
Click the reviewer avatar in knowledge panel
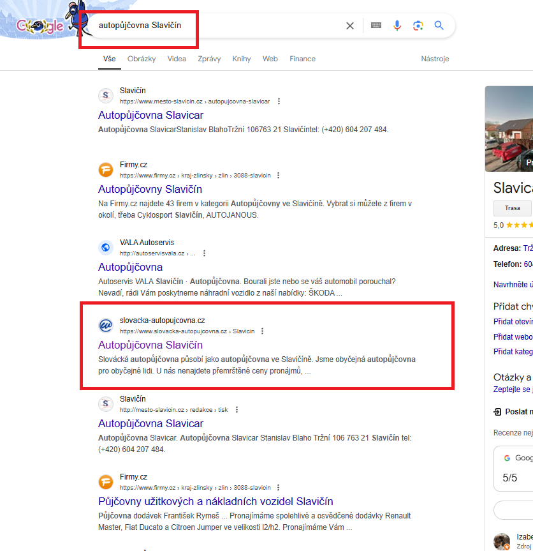point(502,541)
